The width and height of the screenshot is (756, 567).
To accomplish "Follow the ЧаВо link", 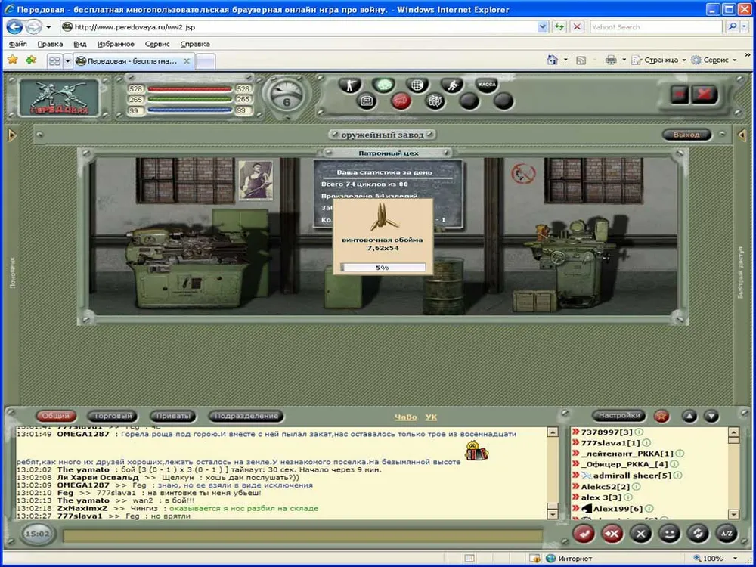I will point(405,417).
